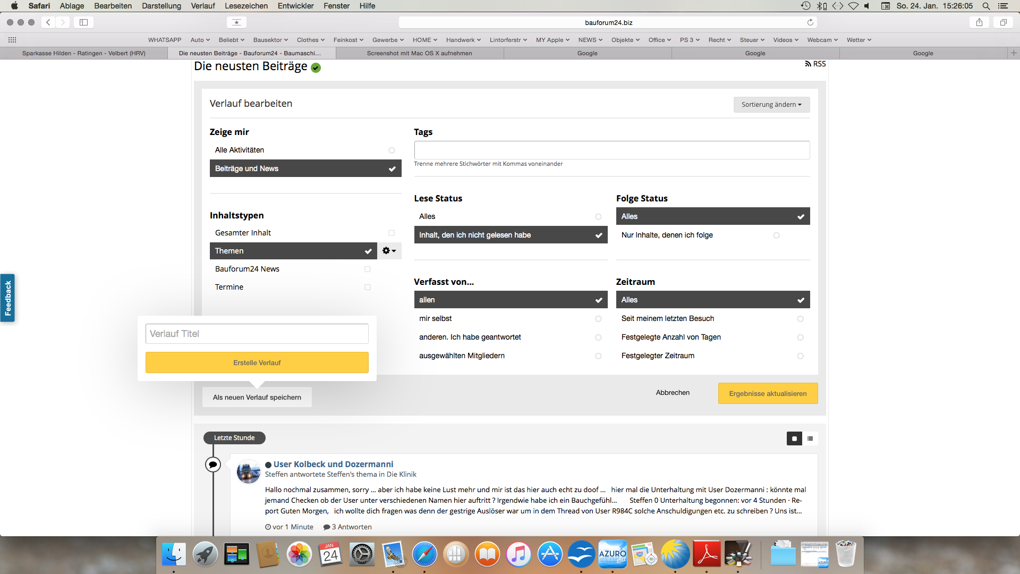Open Photos app in the Dock

tap(299, 555)
